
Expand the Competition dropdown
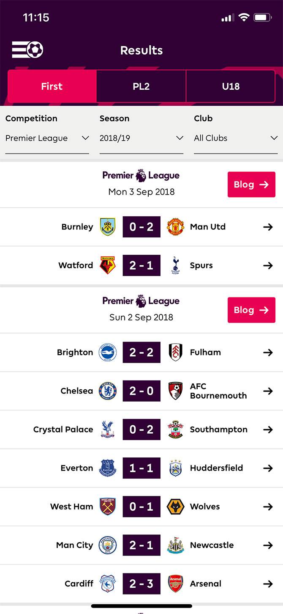(x=47, y=138)
